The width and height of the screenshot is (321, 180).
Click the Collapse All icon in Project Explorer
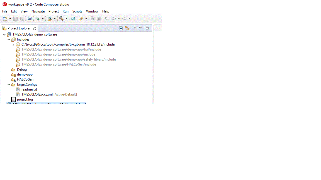coord(121,28)
